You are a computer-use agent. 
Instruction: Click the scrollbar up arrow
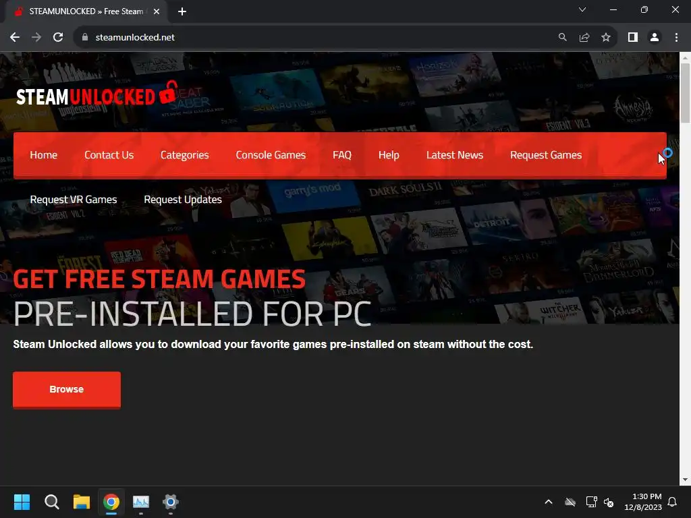pyautogui.click(x=685, y=58)
